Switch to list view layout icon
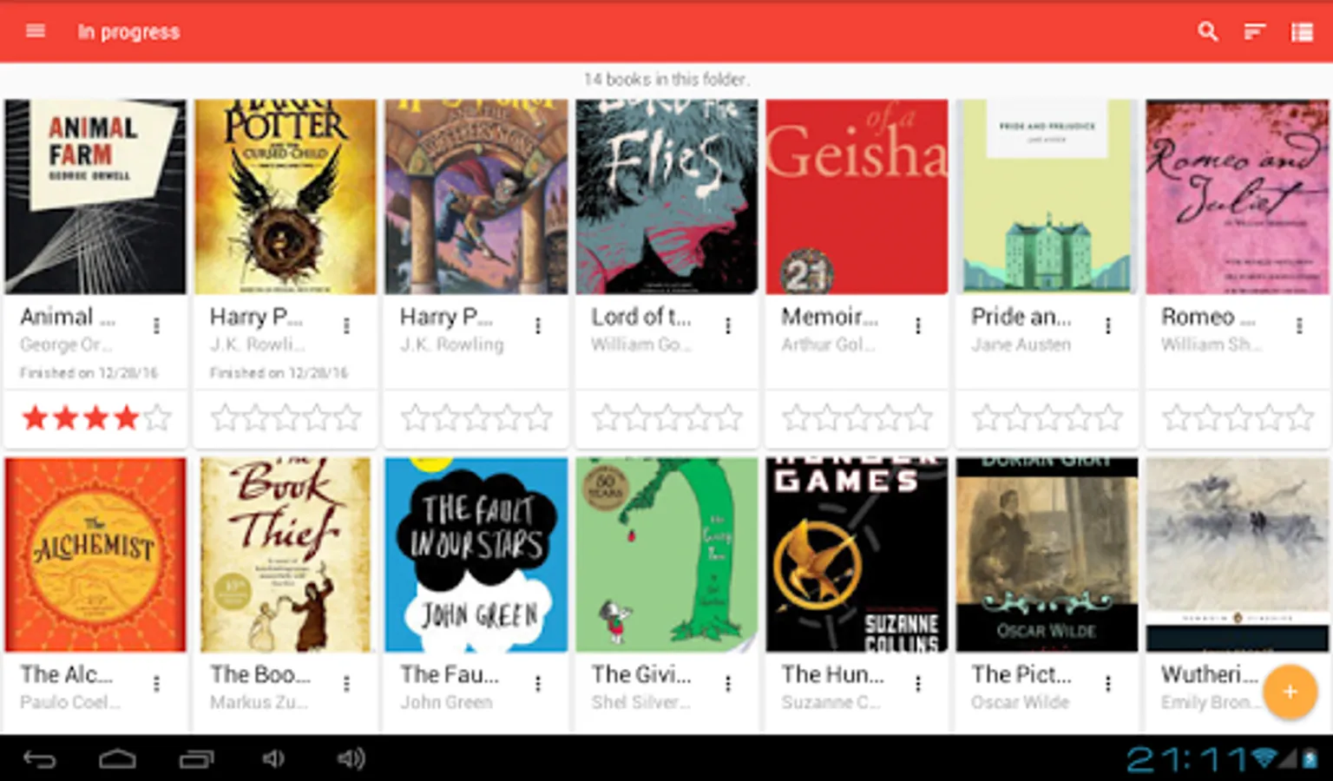The image size is (1333, 781). point(1302,32)
